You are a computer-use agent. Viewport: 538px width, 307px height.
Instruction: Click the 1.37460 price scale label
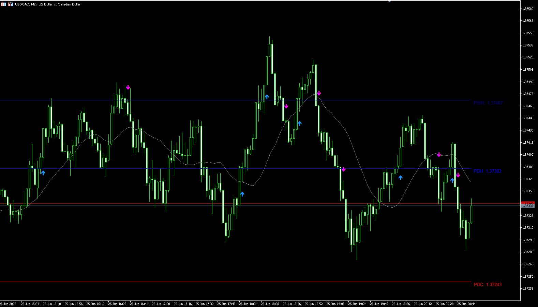pyautogui.click(x=528, y=106)
